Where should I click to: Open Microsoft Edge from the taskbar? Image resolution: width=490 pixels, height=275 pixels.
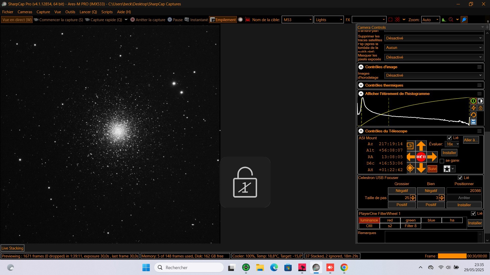pos(274,267)
